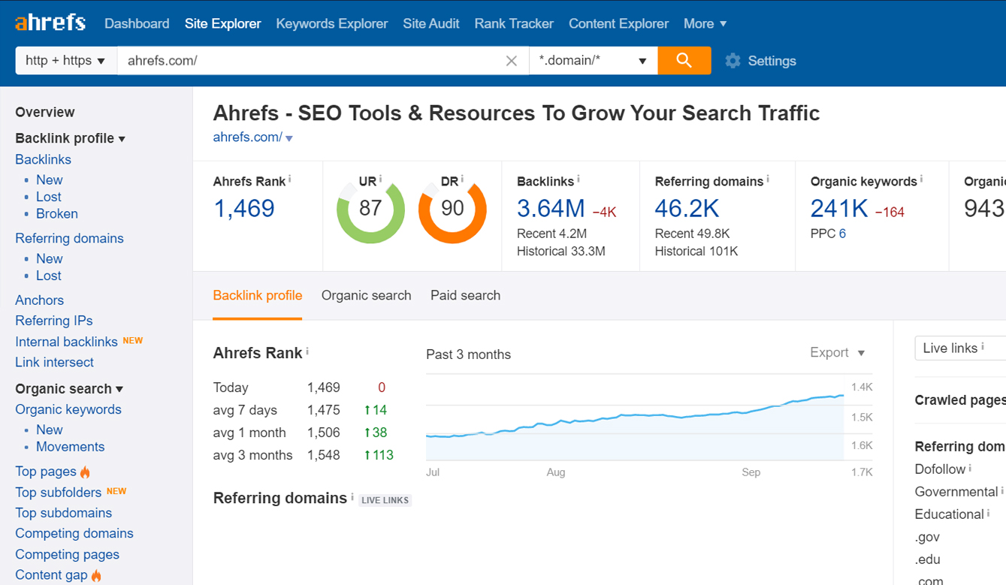The image size is (1006, 585).
Task: Click the 3.64M backlinks number
Action: pos(551,209)
